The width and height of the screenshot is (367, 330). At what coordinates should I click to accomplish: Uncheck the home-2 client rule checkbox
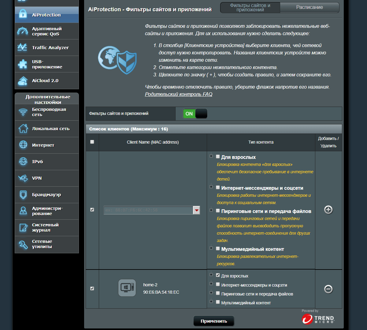tap(92, 288)
